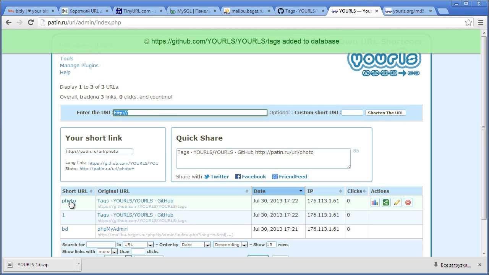The image size is (489, 275).
Task: Click the red Delete icon in Actions
Action: 408,202
